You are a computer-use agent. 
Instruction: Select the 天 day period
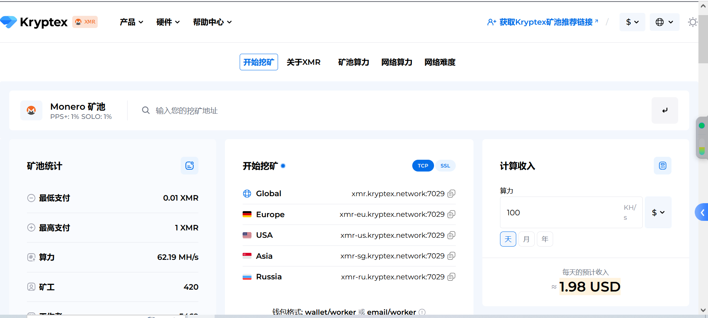pyautogui.click(x=508, y=239)
